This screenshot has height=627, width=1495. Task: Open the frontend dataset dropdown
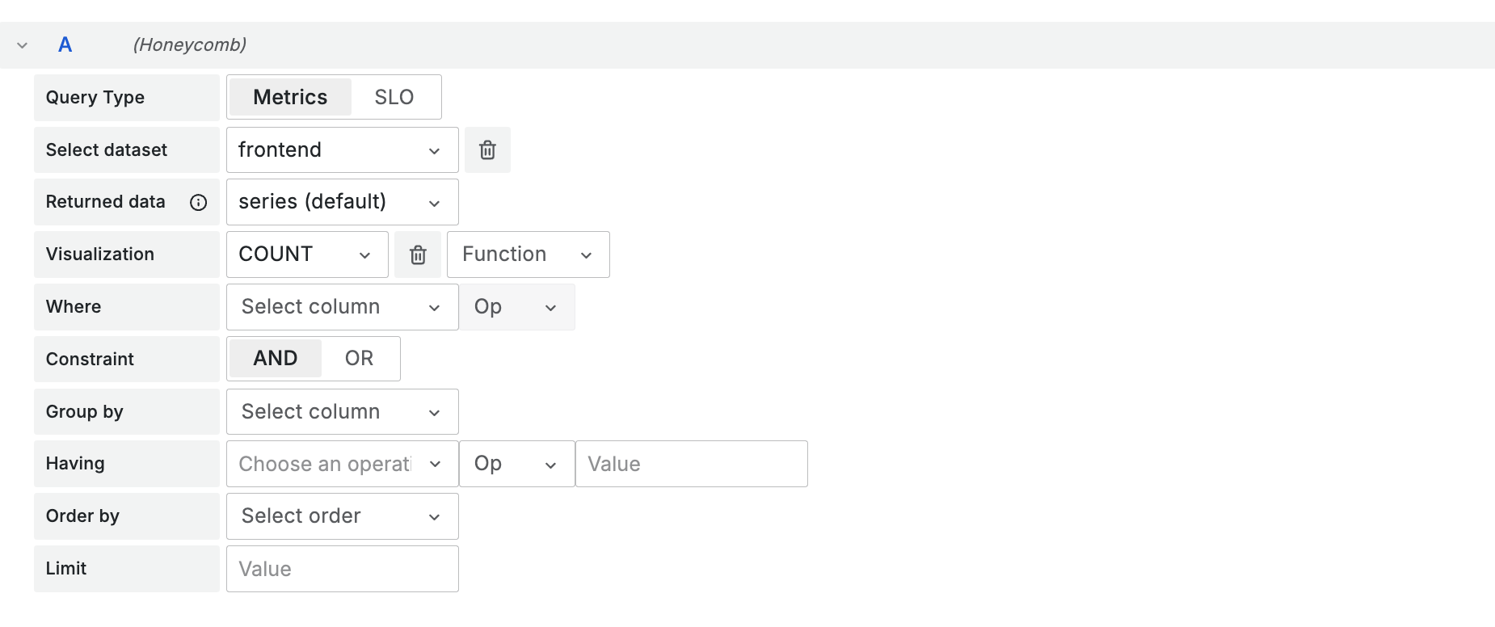342,149
